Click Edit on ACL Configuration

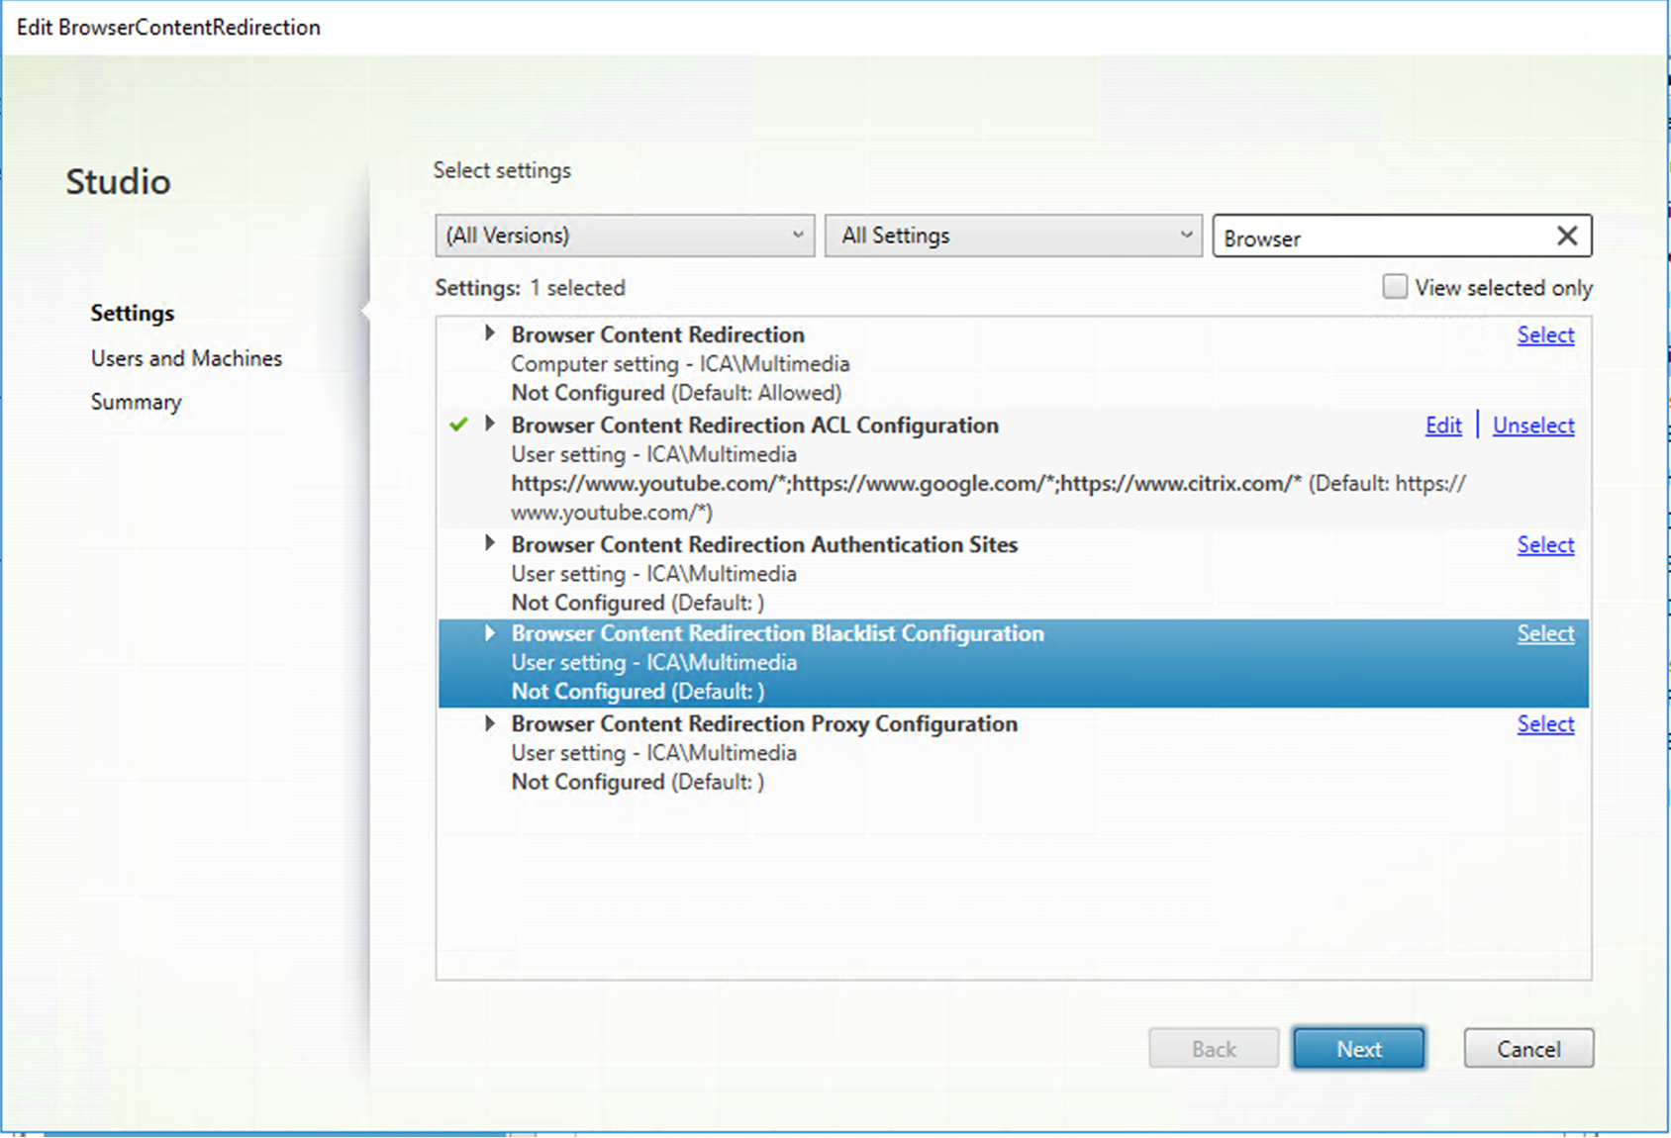point(1442,425)
